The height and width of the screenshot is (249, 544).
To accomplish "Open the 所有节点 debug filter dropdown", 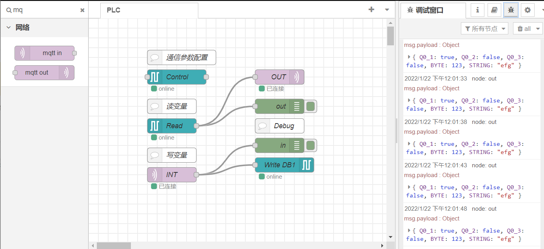I will pos(484,28).
